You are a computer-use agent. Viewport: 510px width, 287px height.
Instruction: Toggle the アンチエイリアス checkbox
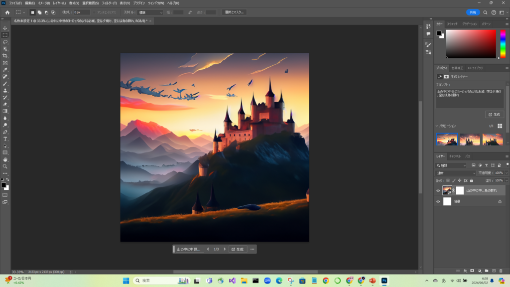point(93,12)
